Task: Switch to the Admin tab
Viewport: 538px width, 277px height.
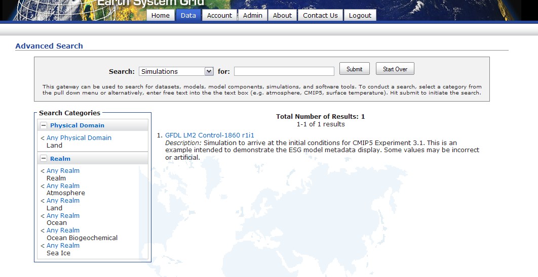Action: click(252, 15)
